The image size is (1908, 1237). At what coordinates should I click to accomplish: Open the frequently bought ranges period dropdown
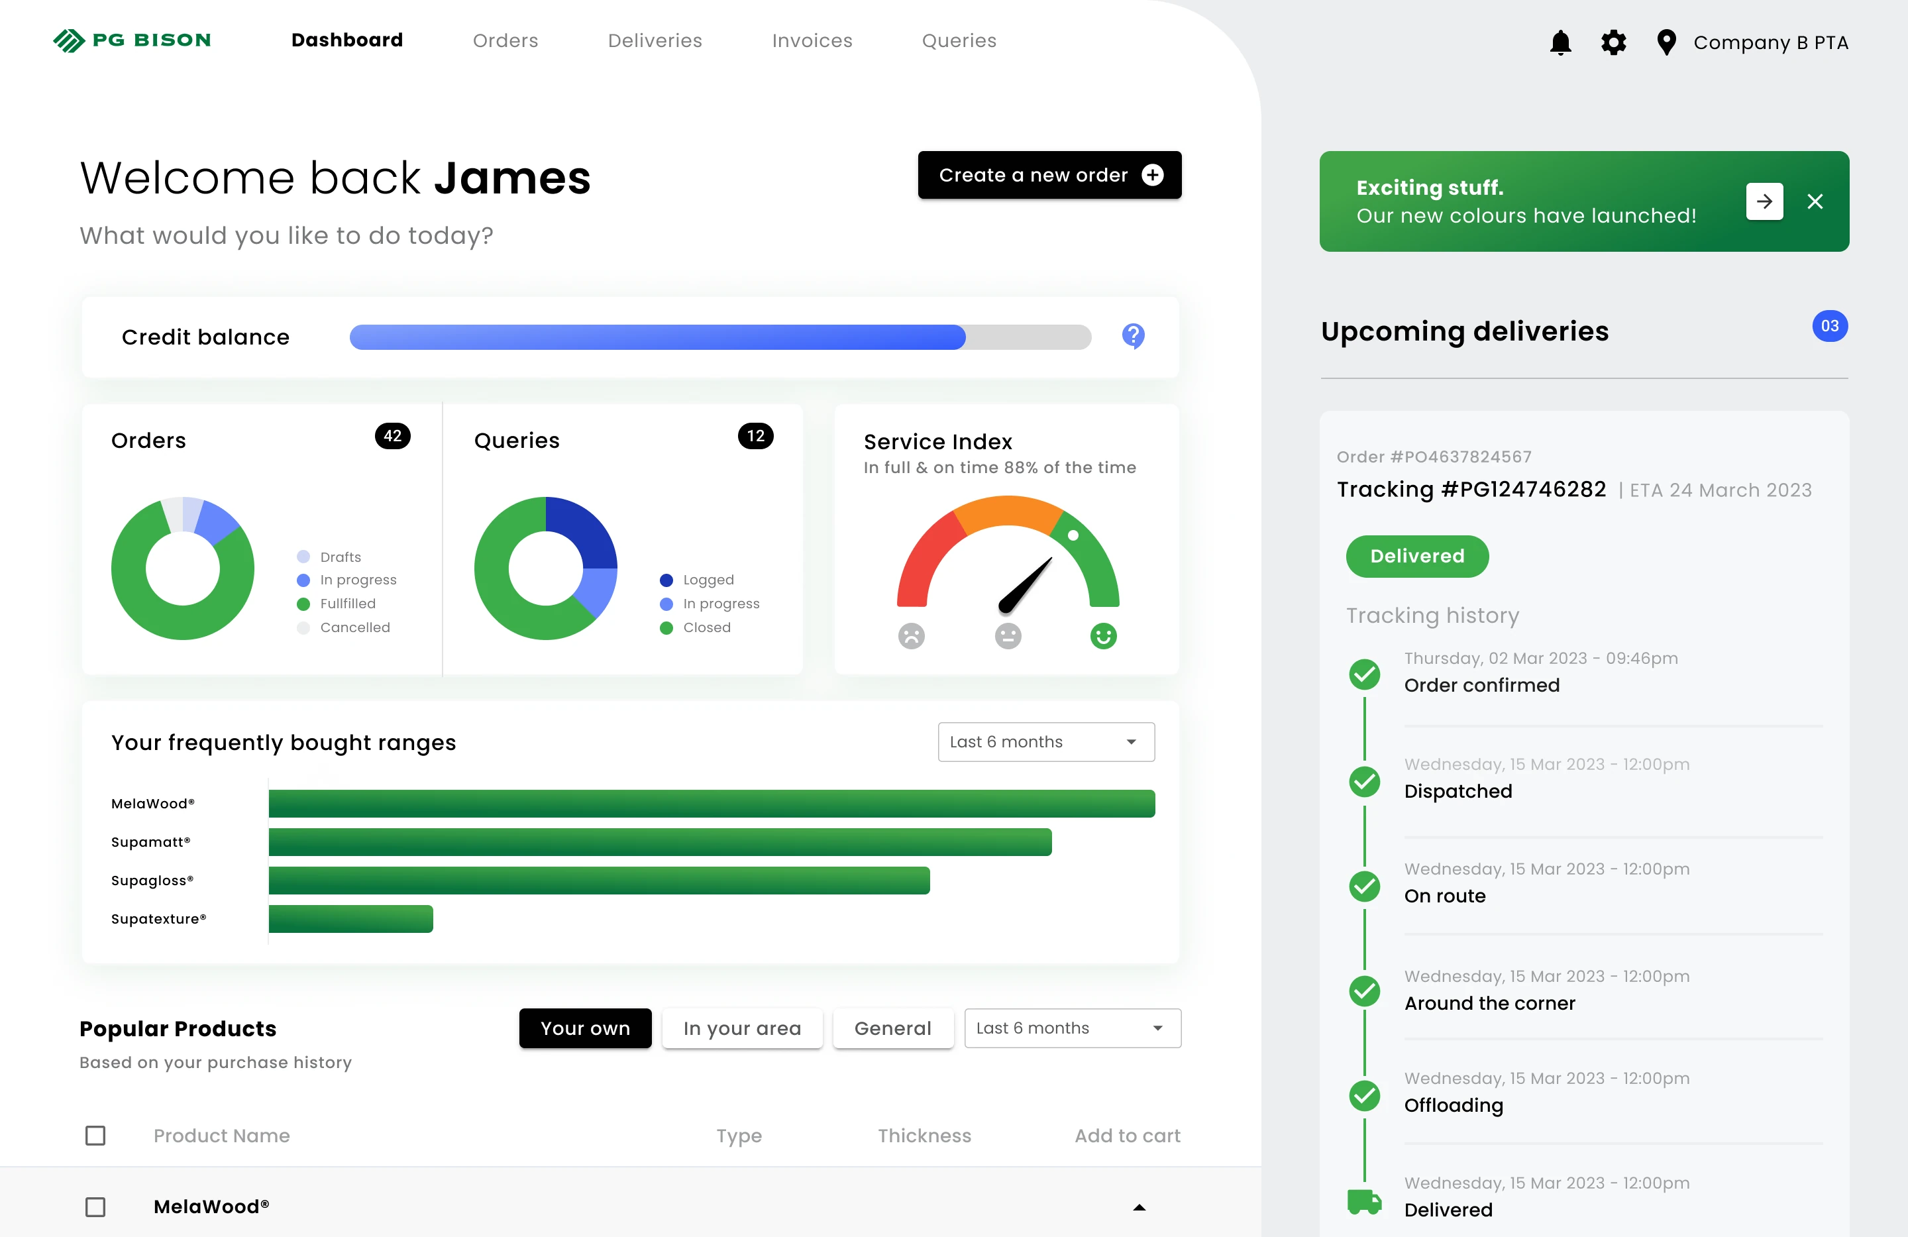1045,741
